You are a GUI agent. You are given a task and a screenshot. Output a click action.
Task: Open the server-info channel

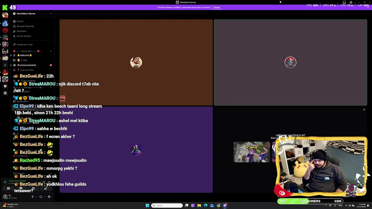[x=28, y=70]
